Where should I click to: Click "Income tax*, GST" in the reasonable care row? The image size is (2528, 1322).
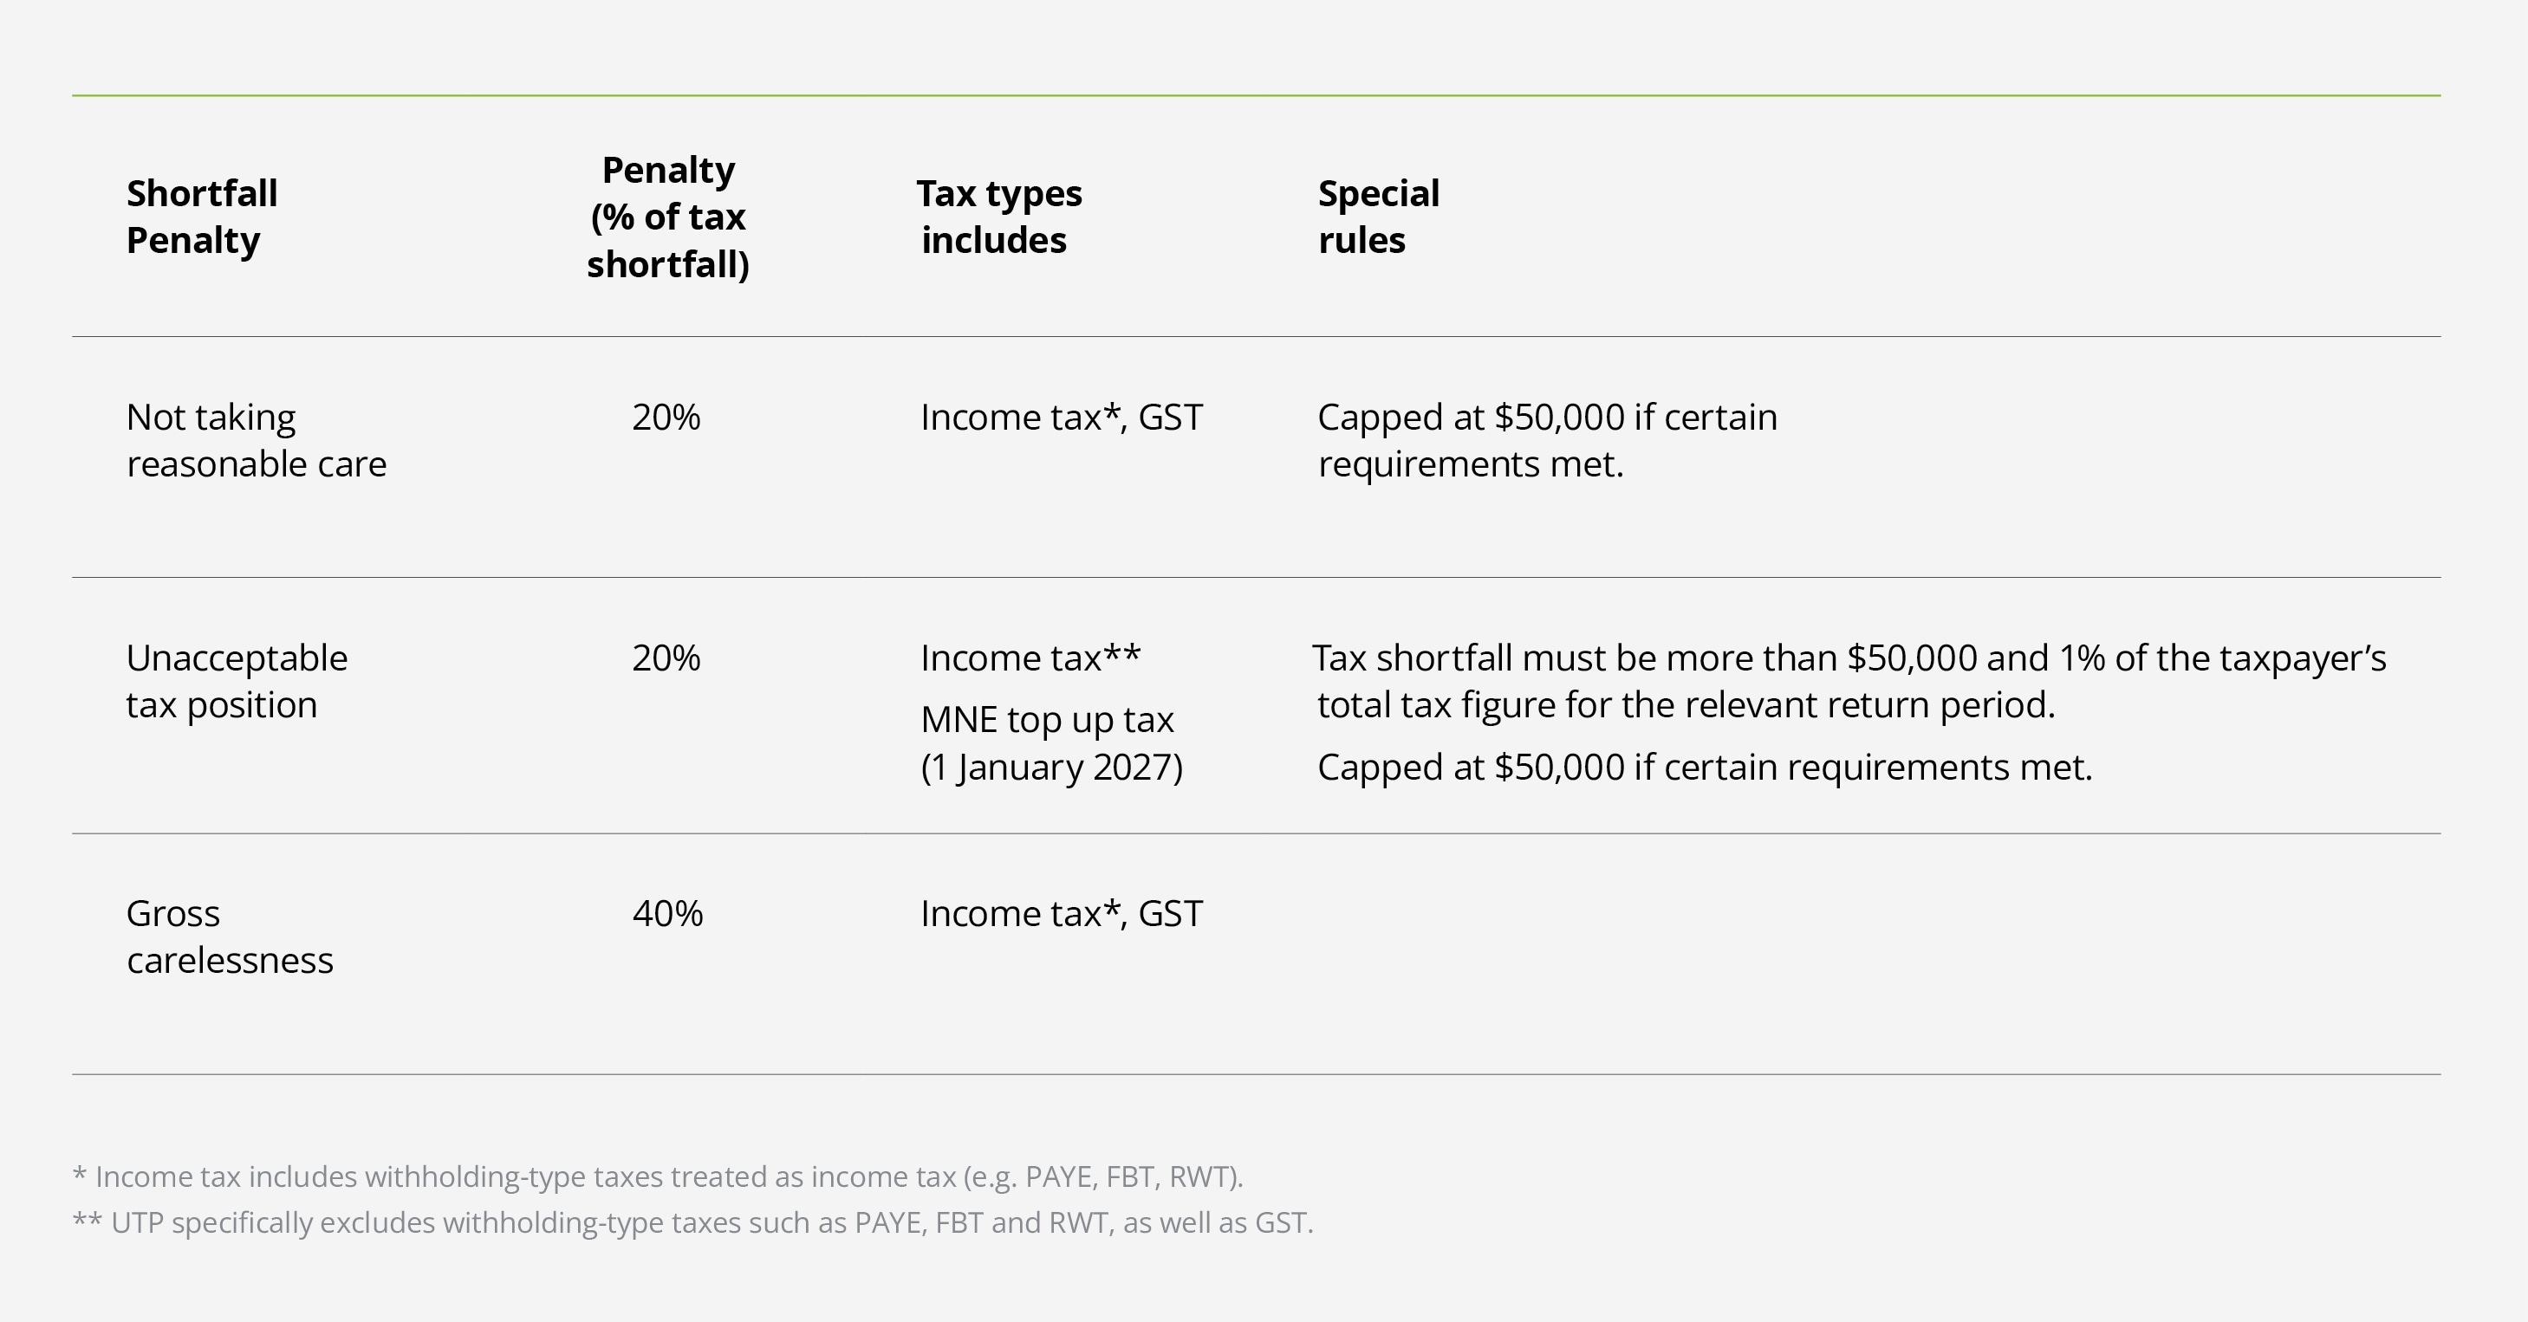point(1061,418)
